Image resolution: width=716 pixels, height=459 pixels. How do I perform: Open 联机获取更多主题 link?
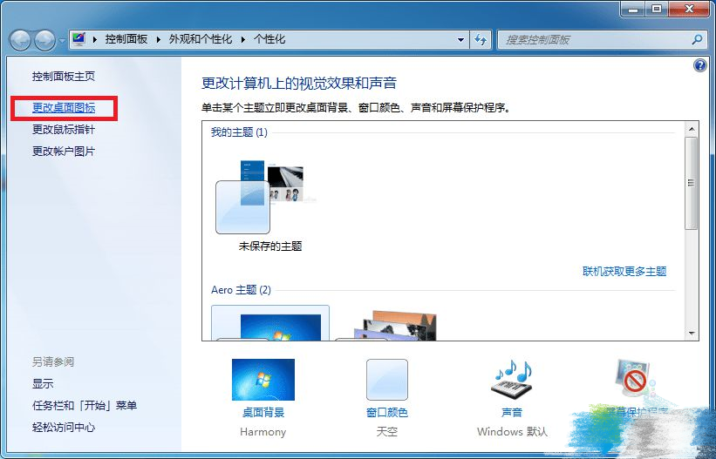click(624, 272)
